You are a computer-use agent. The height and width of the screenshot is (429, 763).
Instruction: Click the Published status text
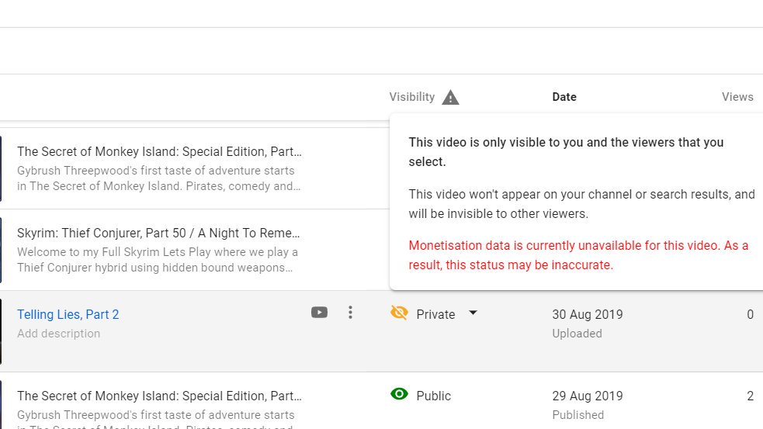click(578, 415)
